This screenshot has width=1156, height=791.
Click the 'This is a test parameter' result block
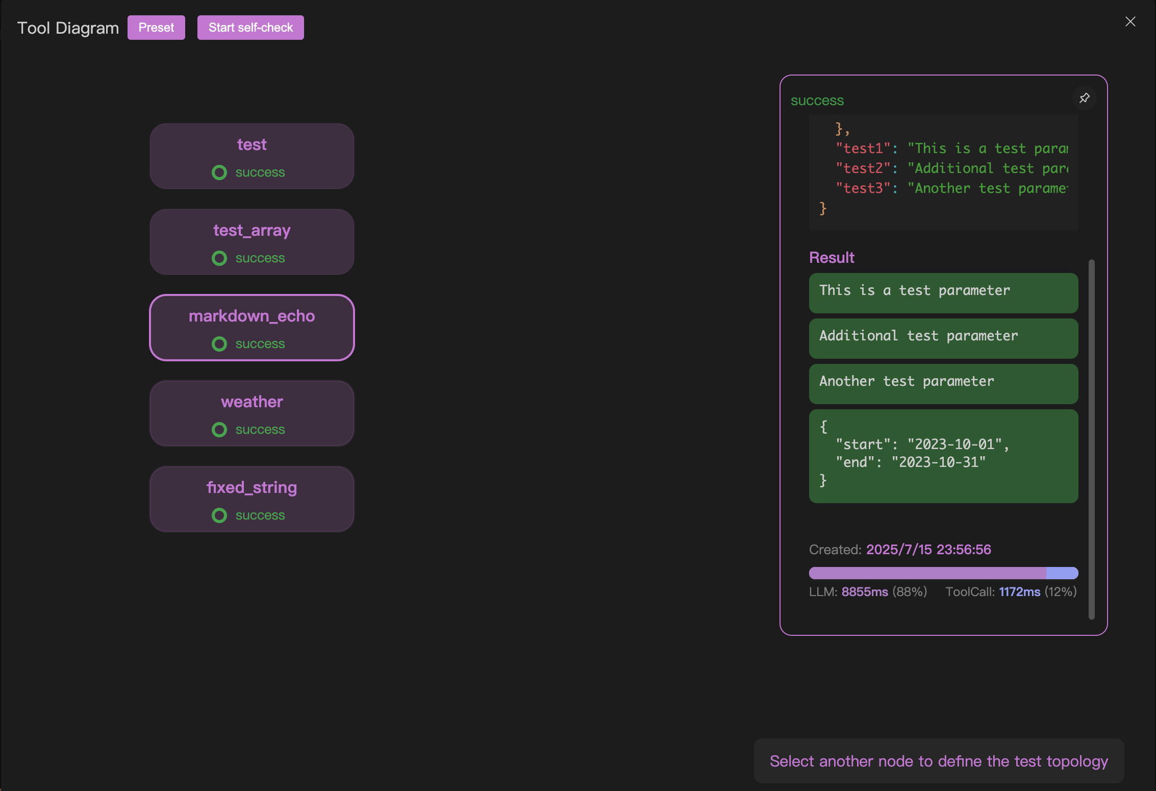coord(943,292)
